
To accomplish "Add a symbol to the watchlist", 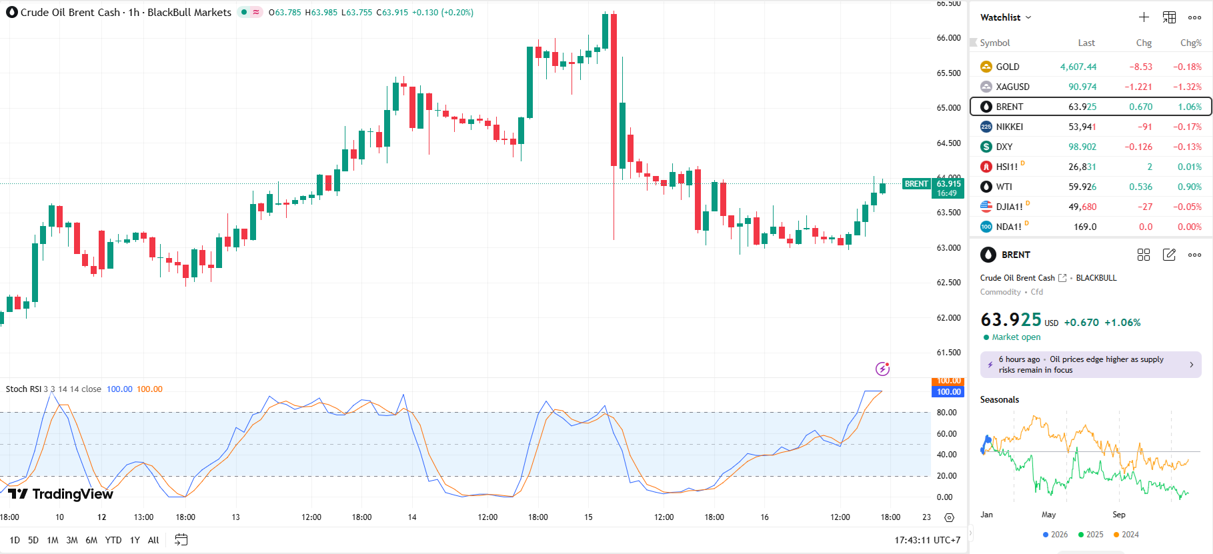I will pyautogui.click(x=1144, y=17).
